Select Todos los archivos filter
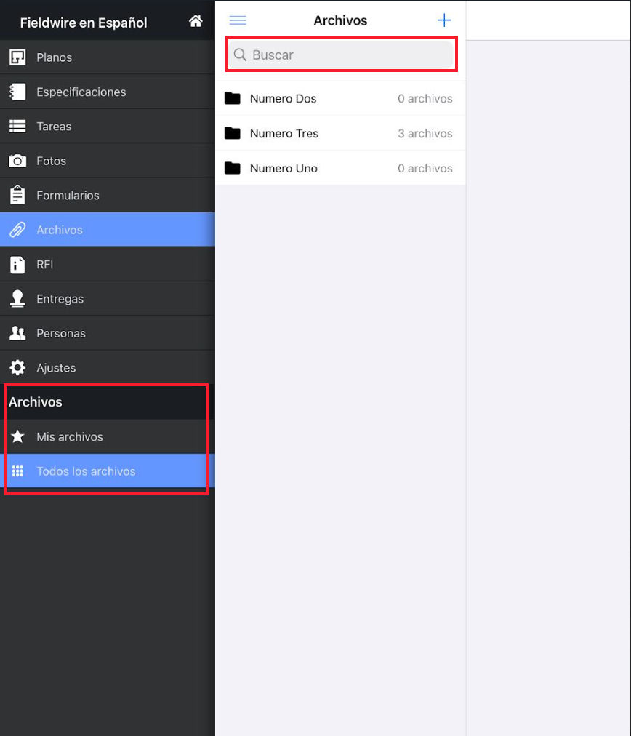The width and height of the screenshot is (631, 736). pos(108,471)
